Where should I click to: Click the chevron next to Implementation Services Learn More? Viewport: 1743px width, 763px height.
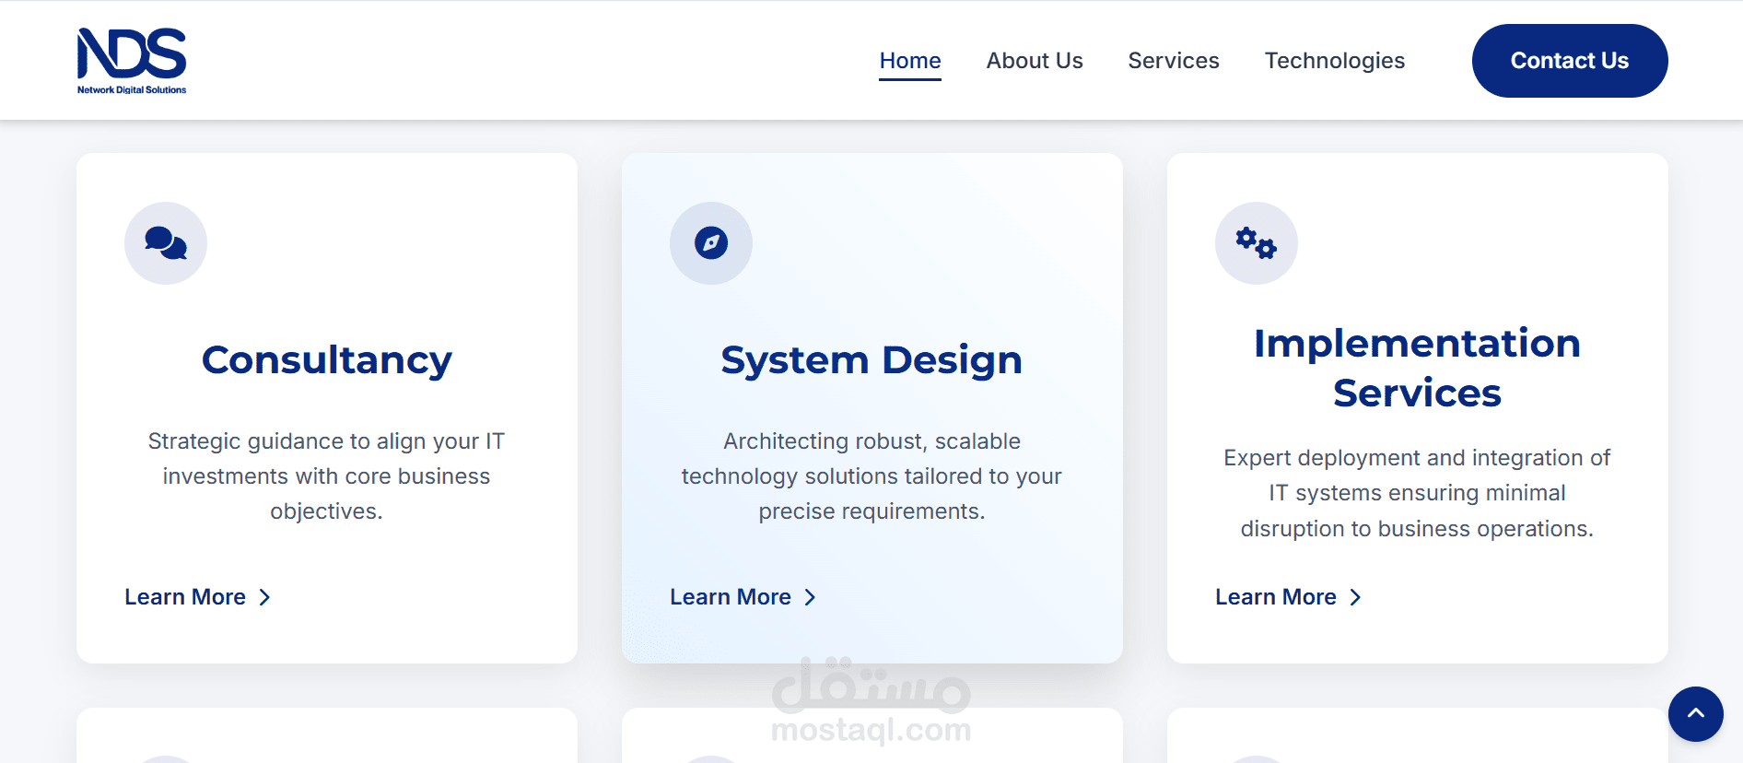point(1356,597)
